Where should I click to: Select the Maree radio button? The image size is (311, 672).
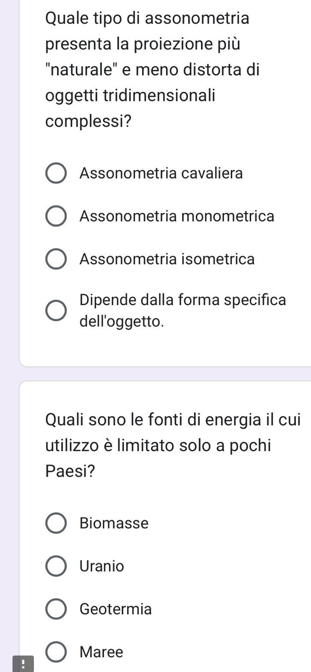coord(56,652)
